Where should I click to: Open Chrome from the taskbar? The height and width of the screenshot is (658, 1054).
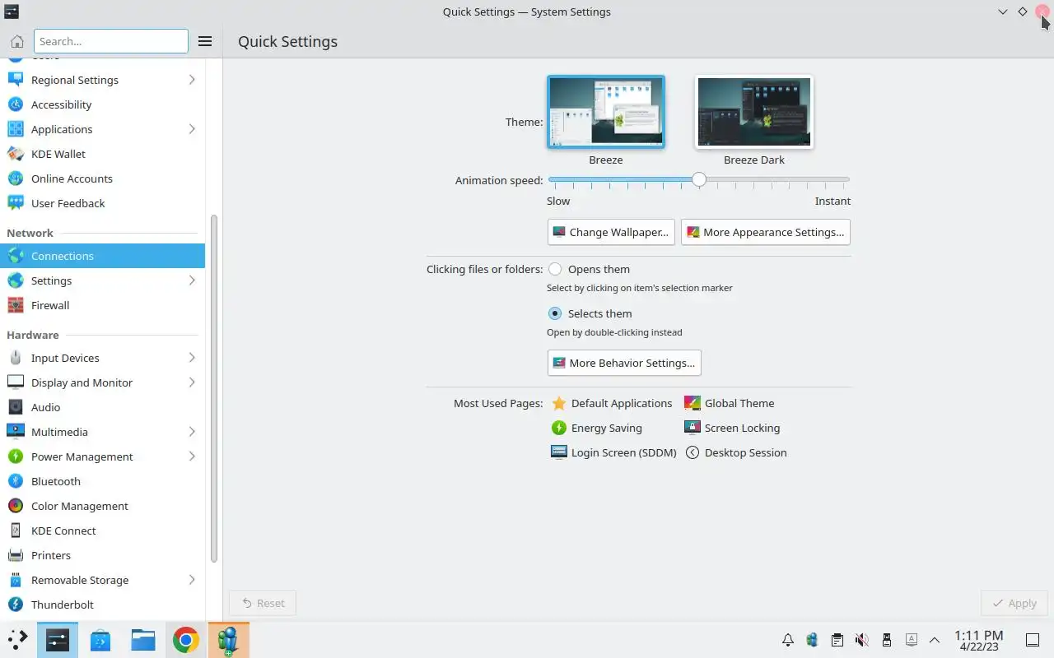[185, 640]
